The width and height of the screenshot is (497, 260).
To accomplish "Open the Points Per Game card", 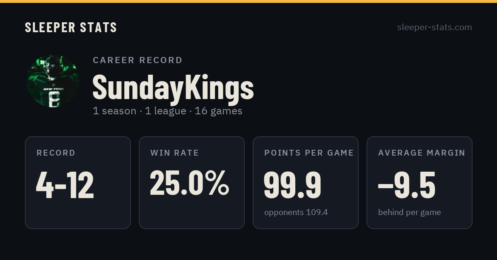I will pos(306,182).
